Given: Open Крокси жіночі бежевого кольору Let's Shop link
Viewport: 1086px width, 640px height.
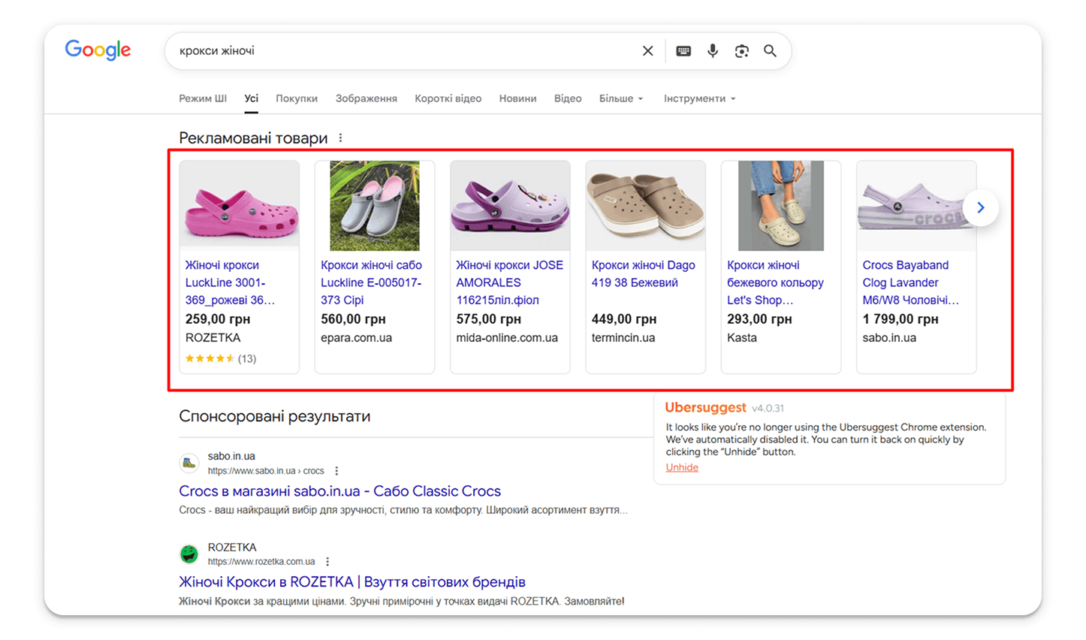Looking at the screenshot, I should tap(776, 282).
